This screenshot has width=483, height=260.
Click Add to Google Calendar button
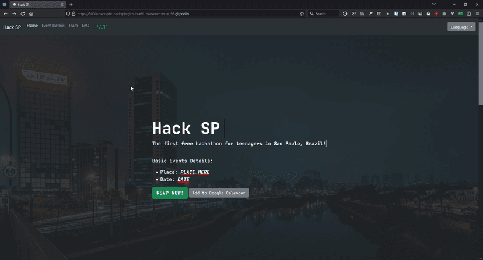coord(219,193)
